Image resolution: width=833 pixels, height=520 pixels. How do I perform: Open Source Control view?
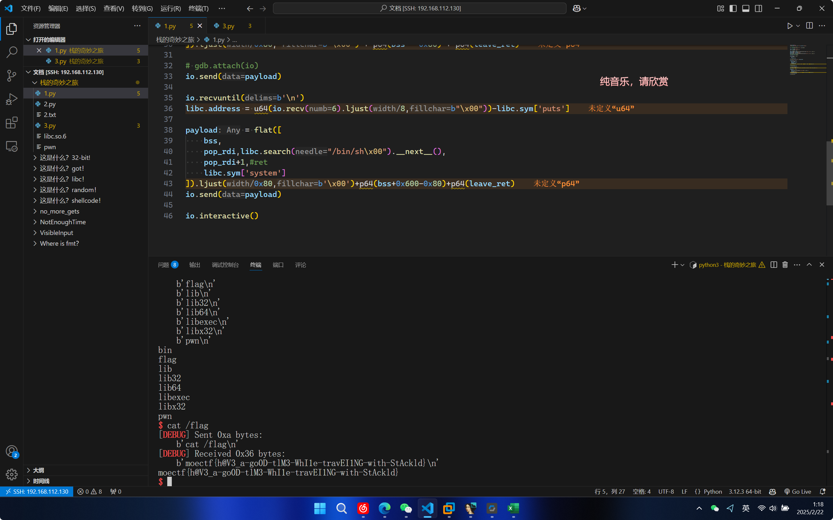click(11, 76)
